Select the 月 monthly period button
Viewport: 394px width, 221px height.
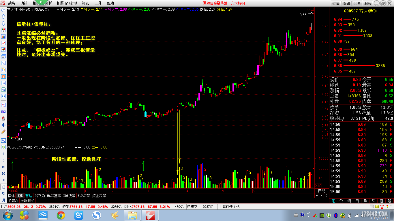[x=3, y=200]
